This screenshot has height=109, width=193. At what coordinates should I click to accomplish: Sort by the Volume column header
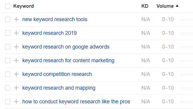coord(165,6)
